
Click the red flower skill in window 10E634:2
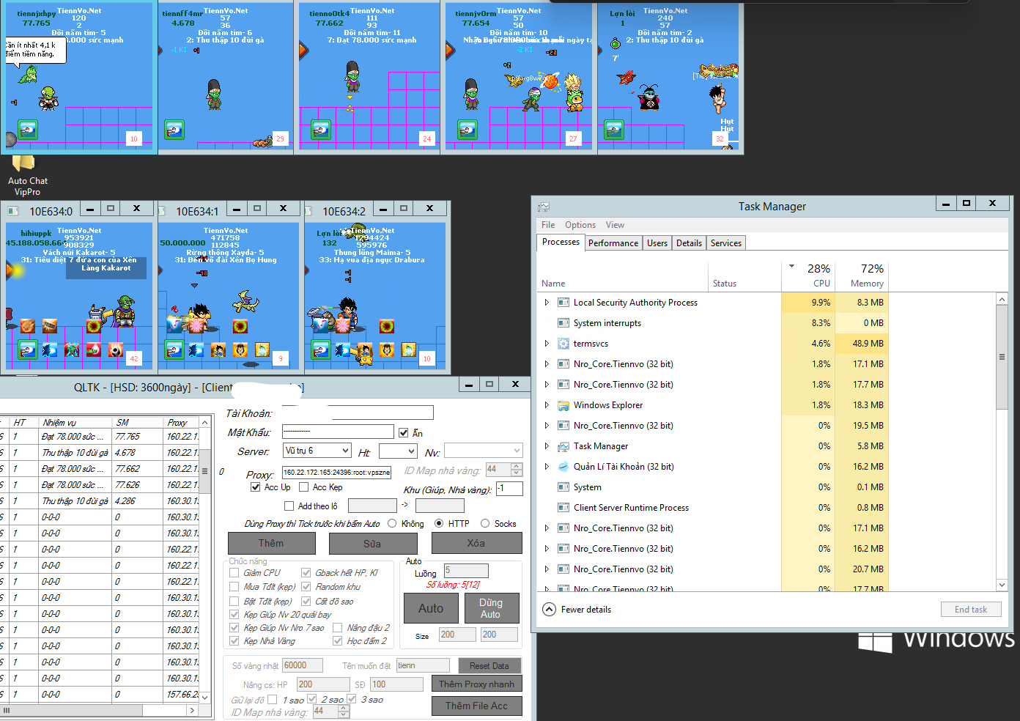pyautogui.click(x=387, y=326)
